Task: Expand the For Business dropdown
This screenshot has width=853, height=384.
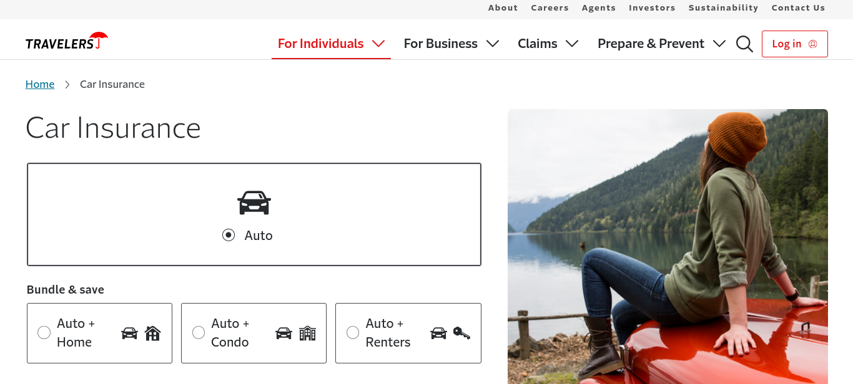Action: click(x=451, y=44)
